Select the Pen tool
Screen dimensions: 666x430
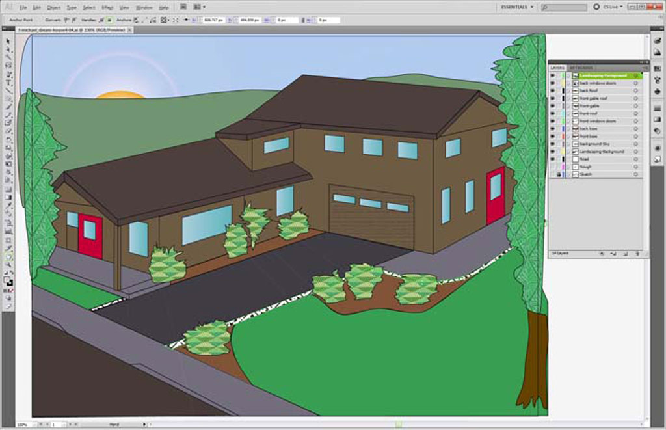8,74
